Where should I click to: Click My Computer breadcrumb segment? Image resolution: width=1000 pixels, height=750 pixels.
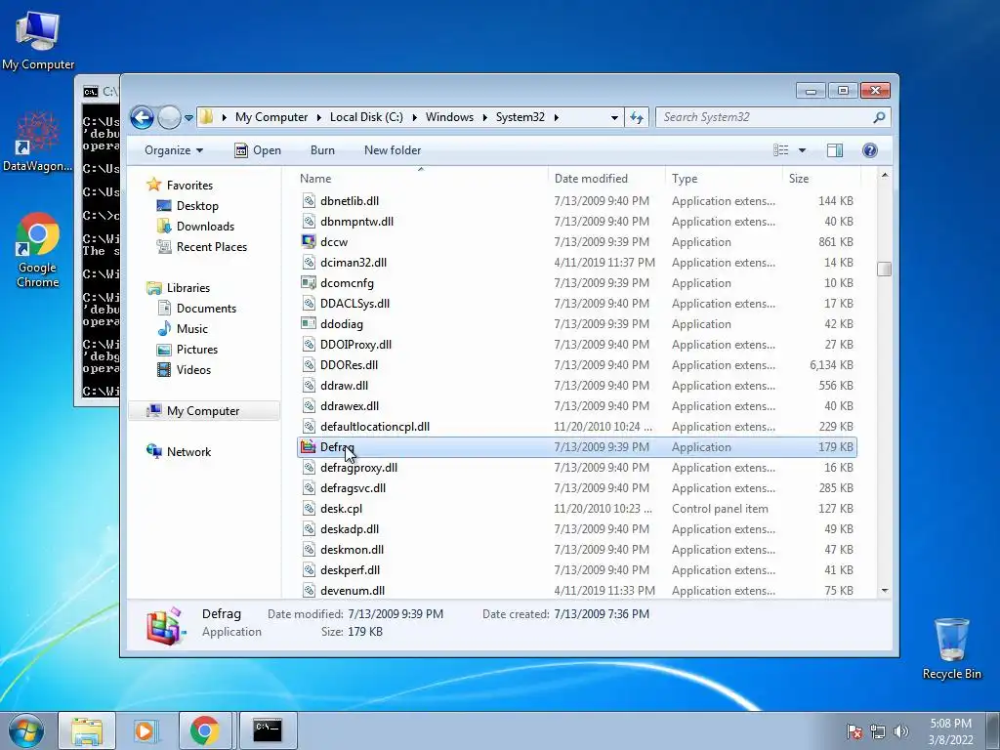click(x=271, y=117)
